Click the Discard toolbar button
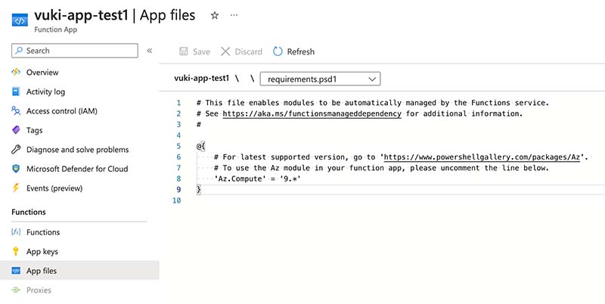The image size is (605, 304). coord(241,51)
